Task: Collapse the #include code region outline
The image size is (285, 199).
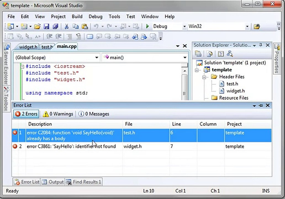Action: 22,67
